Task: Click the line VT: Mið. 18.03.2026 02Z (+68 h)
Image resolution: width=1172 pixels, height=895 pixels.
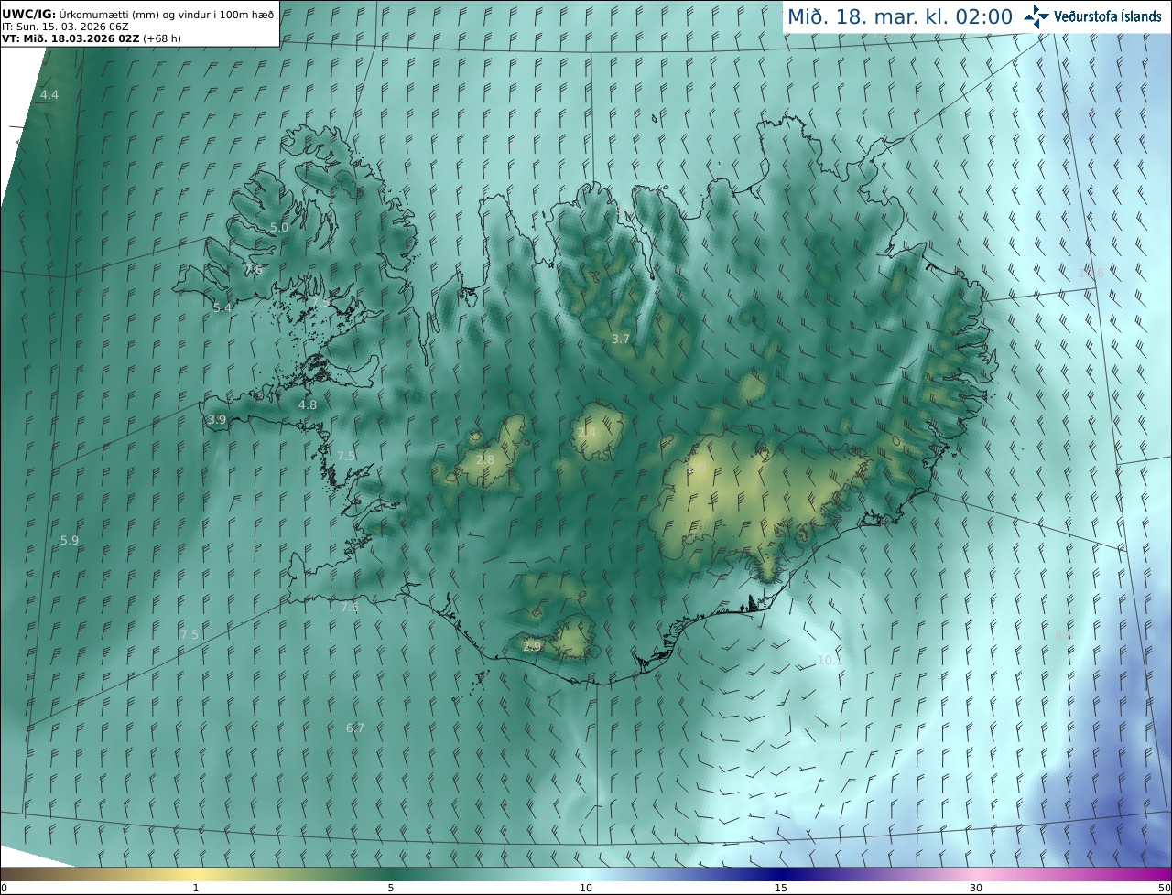Action: click(x=92, y=38)
